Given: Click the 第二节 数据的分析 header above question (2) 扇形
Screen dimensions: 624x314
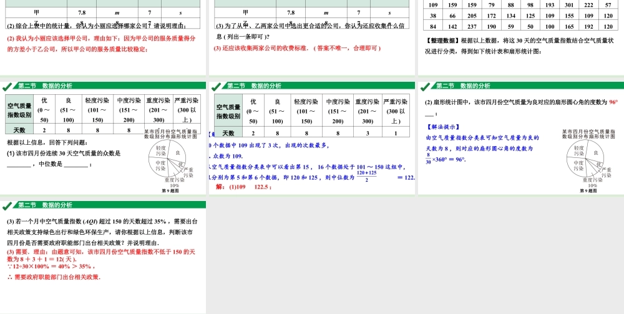Looking at the screenshot, I should click(x=463, y=86).
